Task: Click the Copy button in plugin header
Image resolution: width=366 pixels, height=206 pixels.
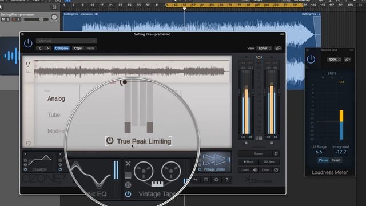Action: click(x=78, y=48)
